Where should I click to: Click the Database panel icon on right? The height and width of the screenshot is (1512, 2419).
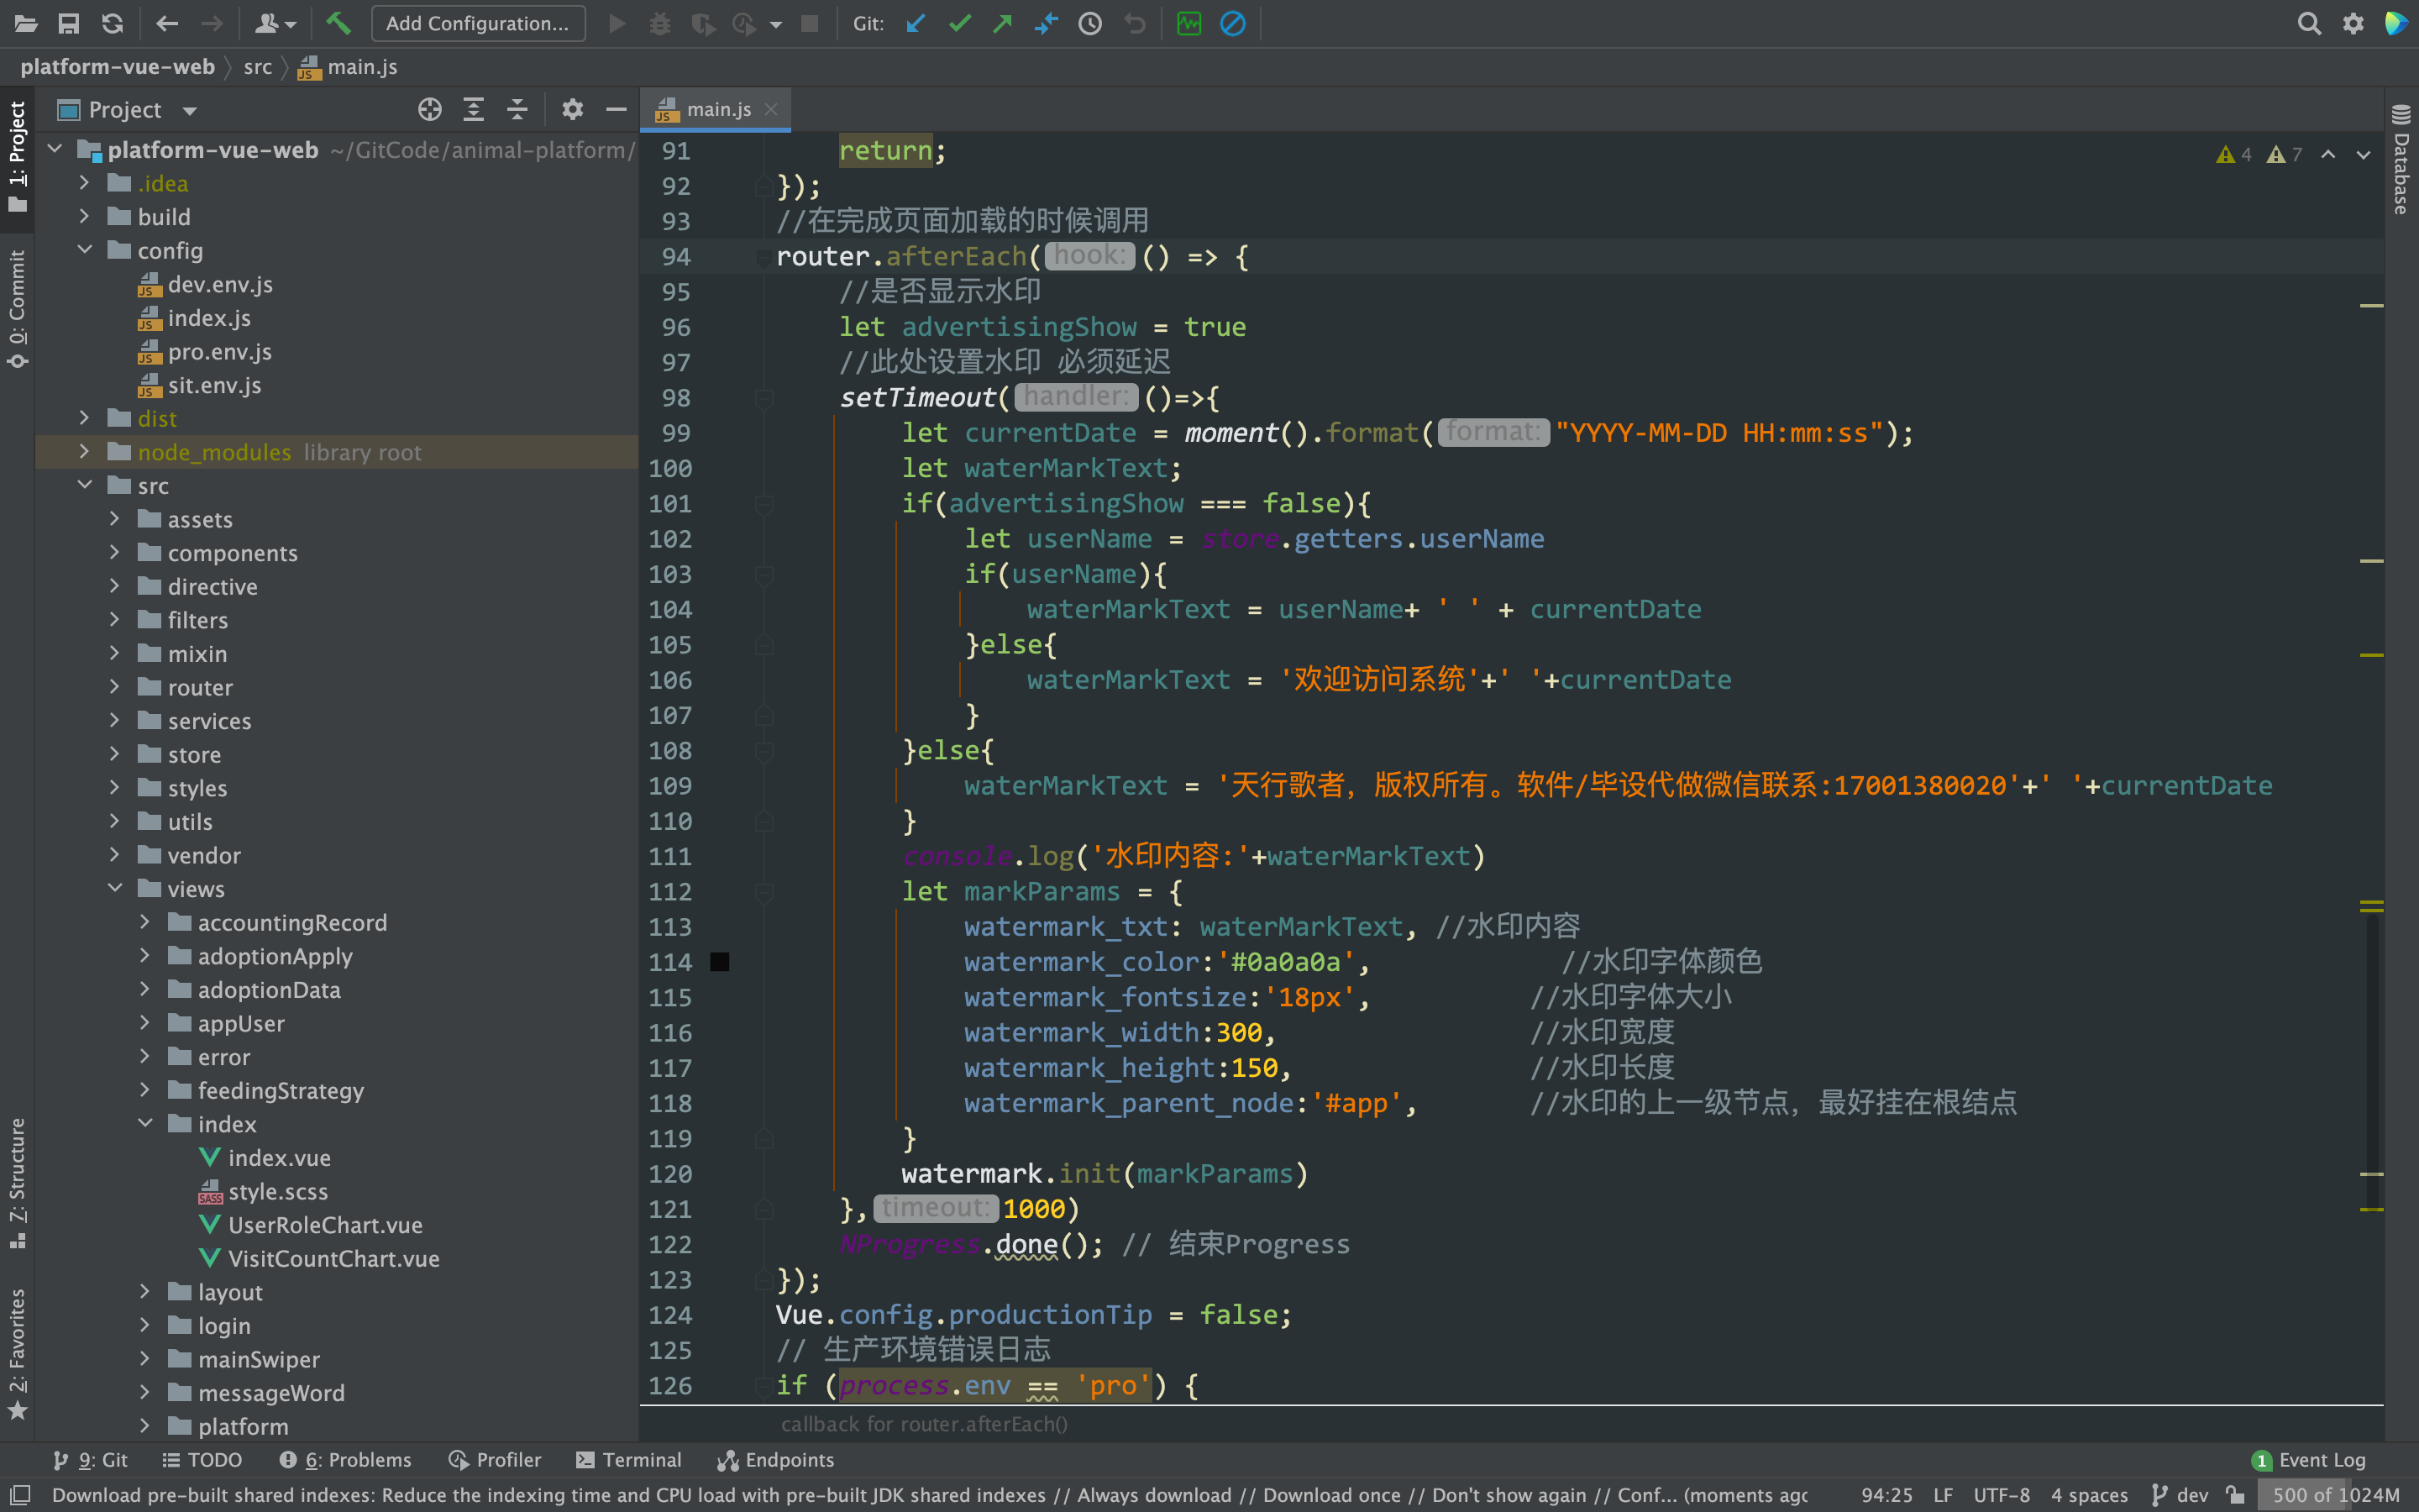click(2400, 157)
